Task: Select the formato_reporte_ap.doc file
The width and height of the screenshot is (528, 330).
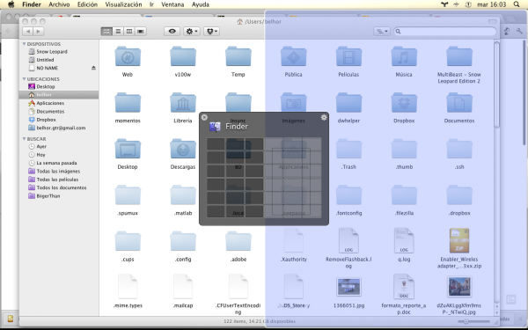Action: [x=404, y=287]
